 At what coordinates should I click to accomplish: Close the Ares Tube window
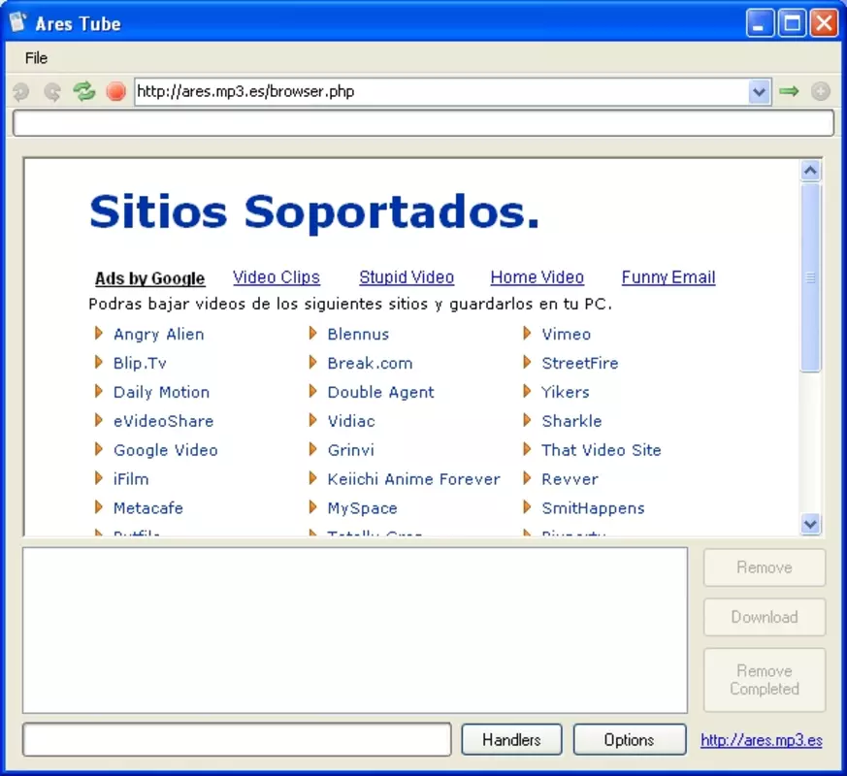coord(824,23)
